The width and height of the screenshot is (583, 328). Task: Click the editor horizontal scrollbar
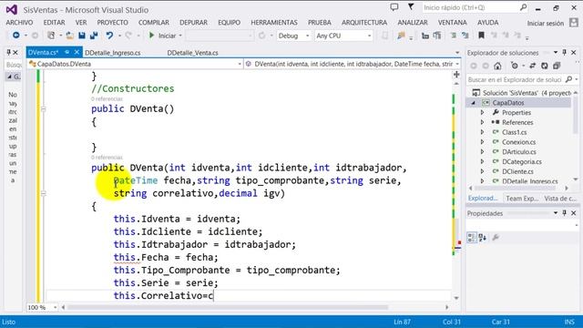[x=228, y=308]
